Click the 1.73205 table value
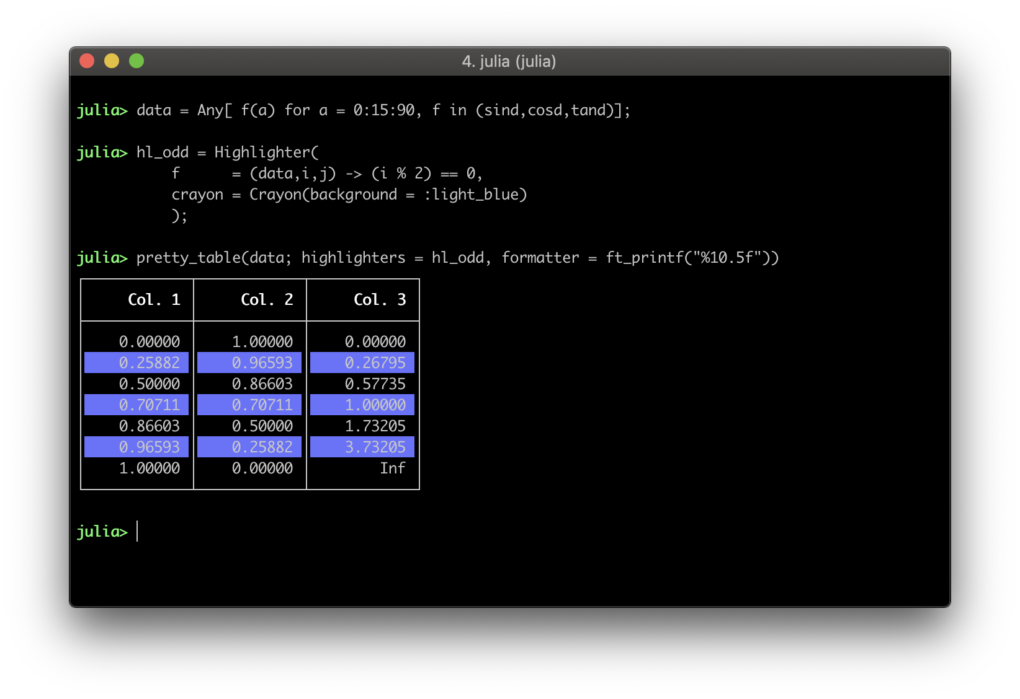Viewport: 1020px width, 699px height. click(x=375, y=426)
